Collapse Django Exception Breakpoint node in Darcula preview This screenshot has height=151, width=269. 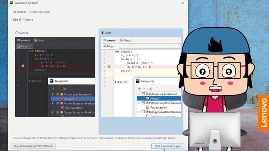[53, 112]
